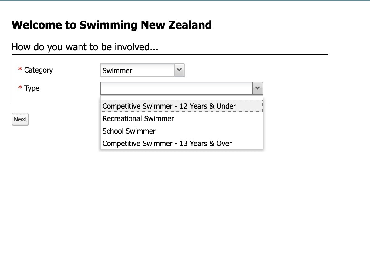Click the Category field label
The image size is (370, 269).
pos(39,70)
